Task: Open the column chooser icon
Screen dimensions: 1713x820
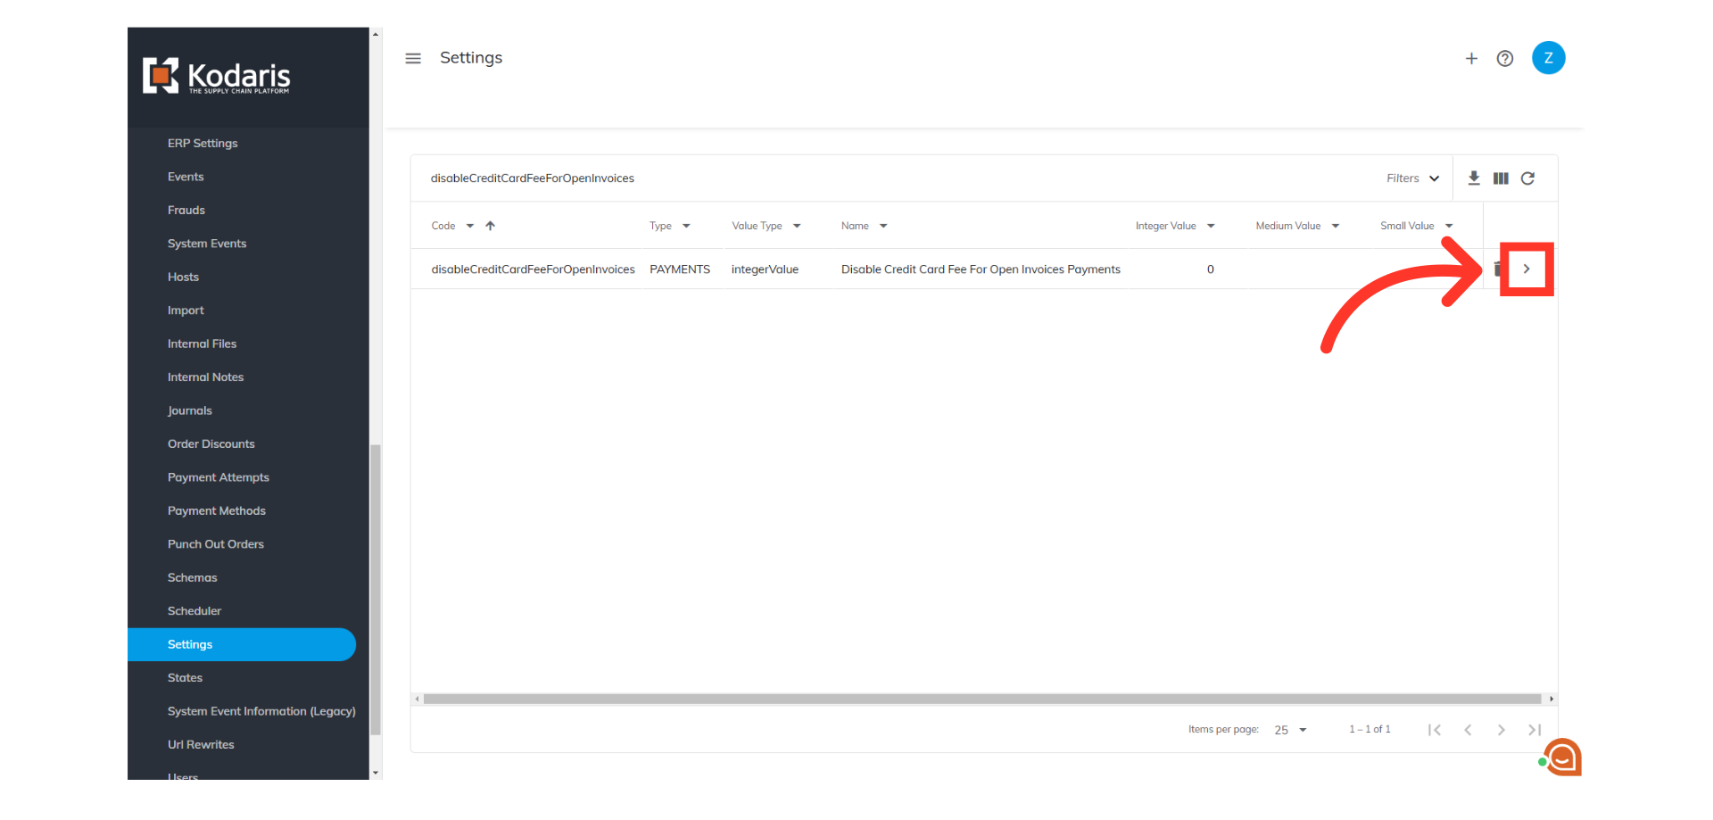Action: coord(1501,178)
